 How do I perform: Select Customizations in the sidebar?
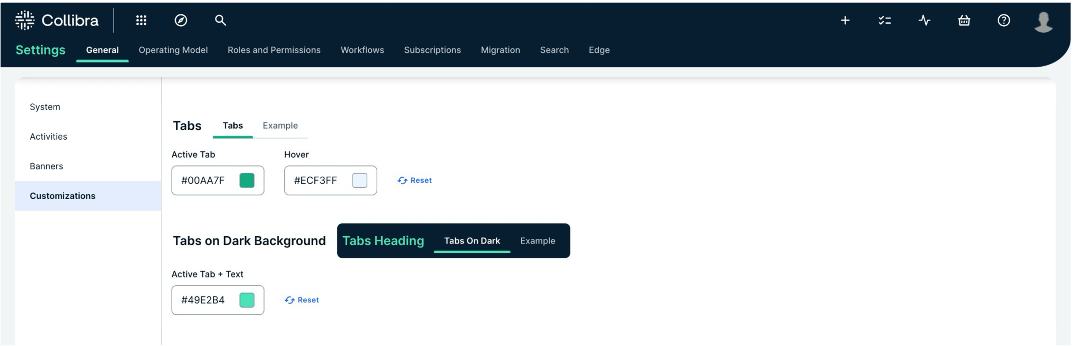coord(88,196)
